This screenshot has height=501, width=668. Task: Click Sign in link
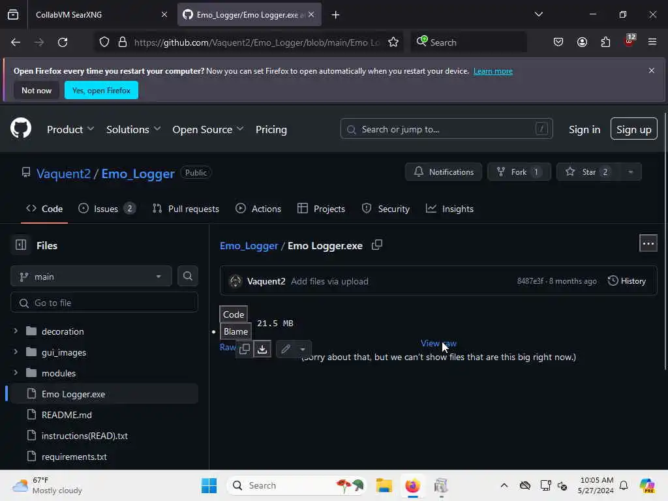coord(584,129)
